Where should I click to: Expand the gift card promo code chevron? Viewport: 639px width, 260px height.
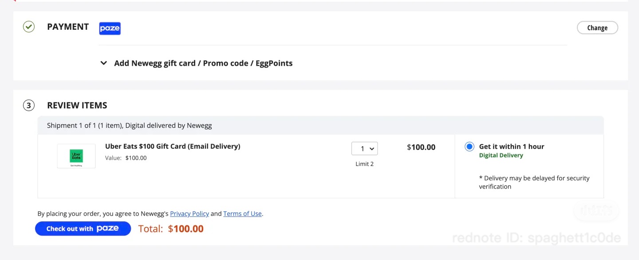(103, 63)
